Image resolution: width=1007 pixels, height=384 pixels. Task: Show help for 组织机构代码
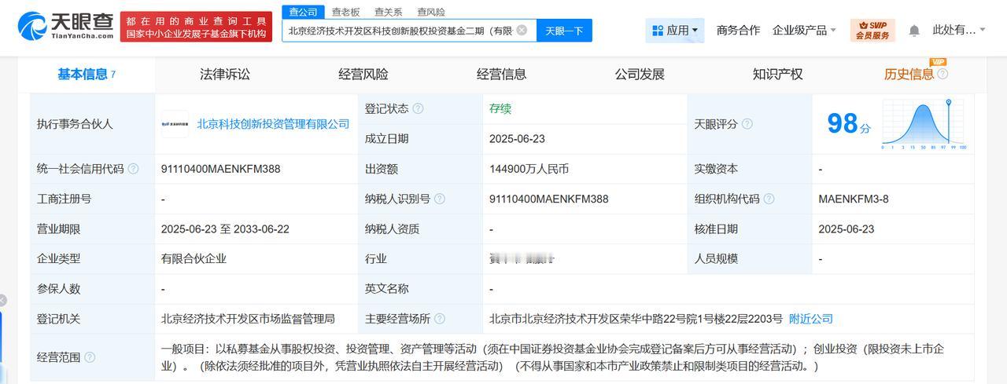pyautogui.click(x=769, y=199)
